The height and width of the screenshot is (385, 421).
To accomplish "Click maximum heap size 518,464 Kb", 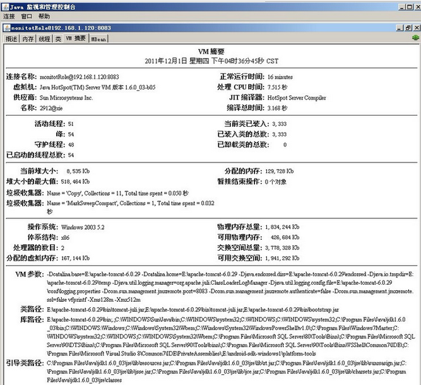I will (75, 182).
